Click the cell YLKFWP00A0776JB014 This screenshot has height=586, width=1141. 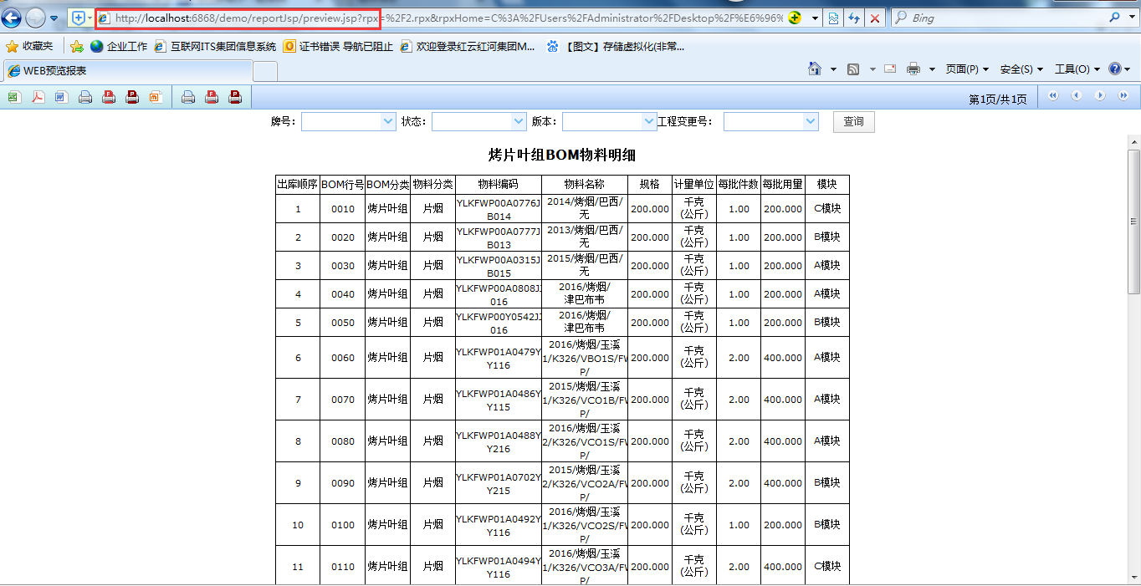click(x=499, y=209)
